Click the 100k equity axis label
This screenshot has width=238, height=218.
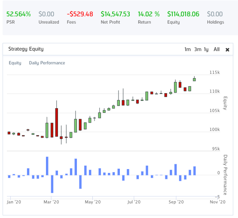[214, 130]
